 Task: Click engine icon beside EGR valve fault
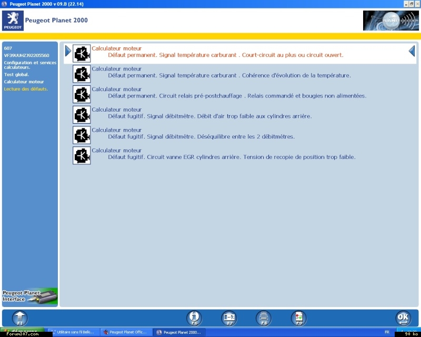click(82, 155)
